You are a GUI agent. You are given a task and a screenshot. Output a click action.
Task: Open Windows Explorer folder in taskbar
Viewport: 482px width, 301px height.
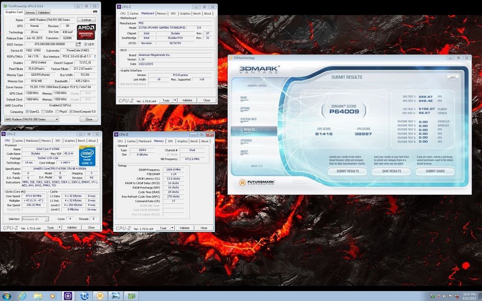click(38, 296)
